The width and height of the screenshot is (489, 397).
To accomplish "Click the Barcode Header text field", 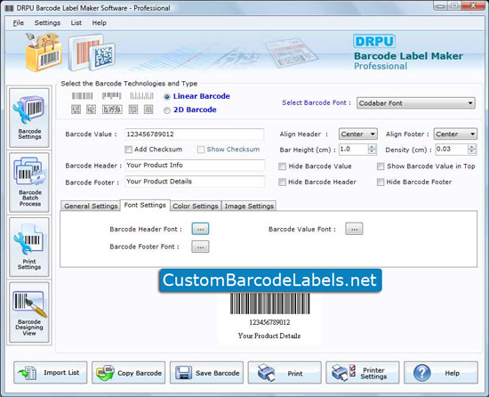I will [195, 165].
